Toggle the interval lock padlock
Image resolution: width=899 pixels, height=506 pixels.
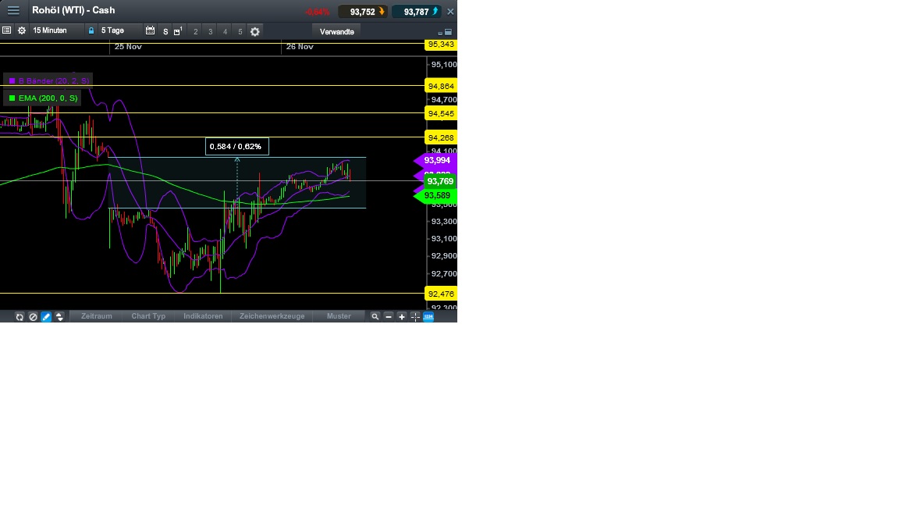pyautogui.click(x=91, y=30)
